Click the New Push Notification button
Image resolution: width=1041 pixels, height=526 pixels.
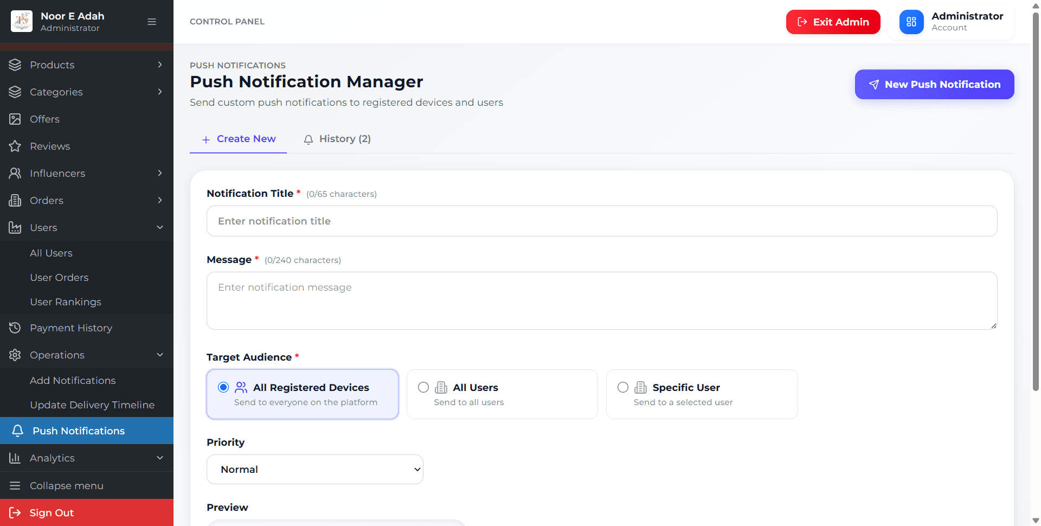click(x=935, y=84)
